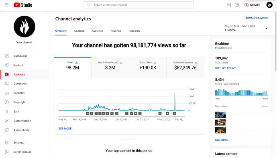
Task: Open Customization wand icon
Action: (7, 121)
